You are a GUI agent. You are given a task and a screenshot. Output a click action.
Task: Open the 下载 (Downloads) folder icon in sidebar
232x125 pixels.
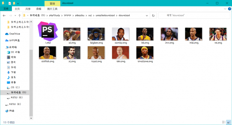(x=9, y=72)
